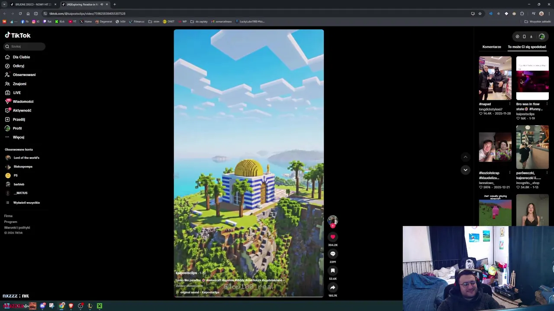Open the Kick bookmark
Screen dimensions: 554x311
[60, 21]
